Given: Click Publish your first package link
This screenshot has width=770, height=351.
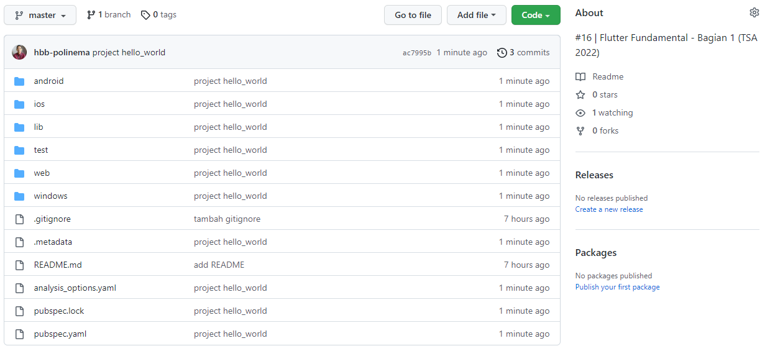Looking at the screenshot, I should point(617,287).
